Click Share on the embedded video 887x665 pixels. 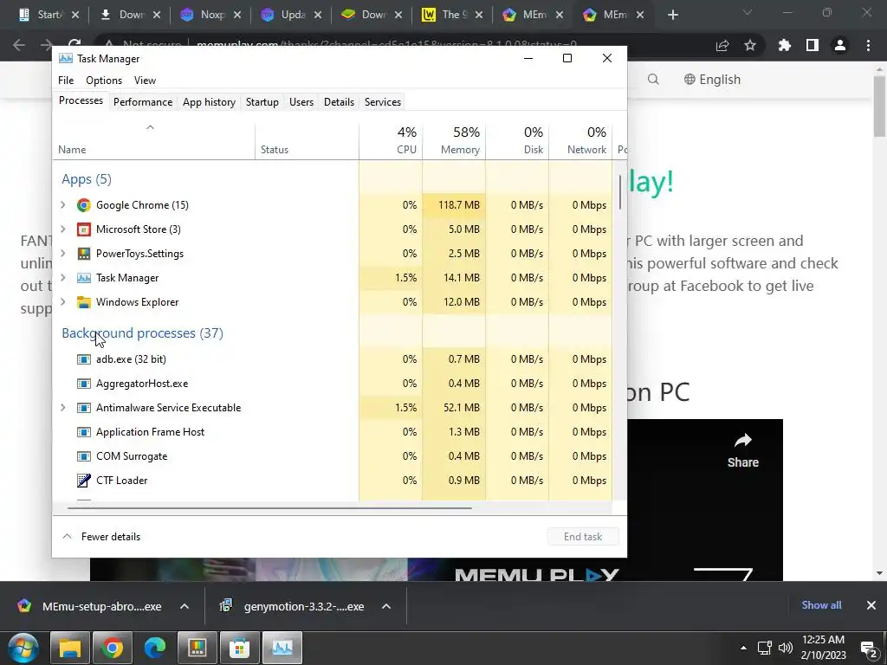pos(742,450)
